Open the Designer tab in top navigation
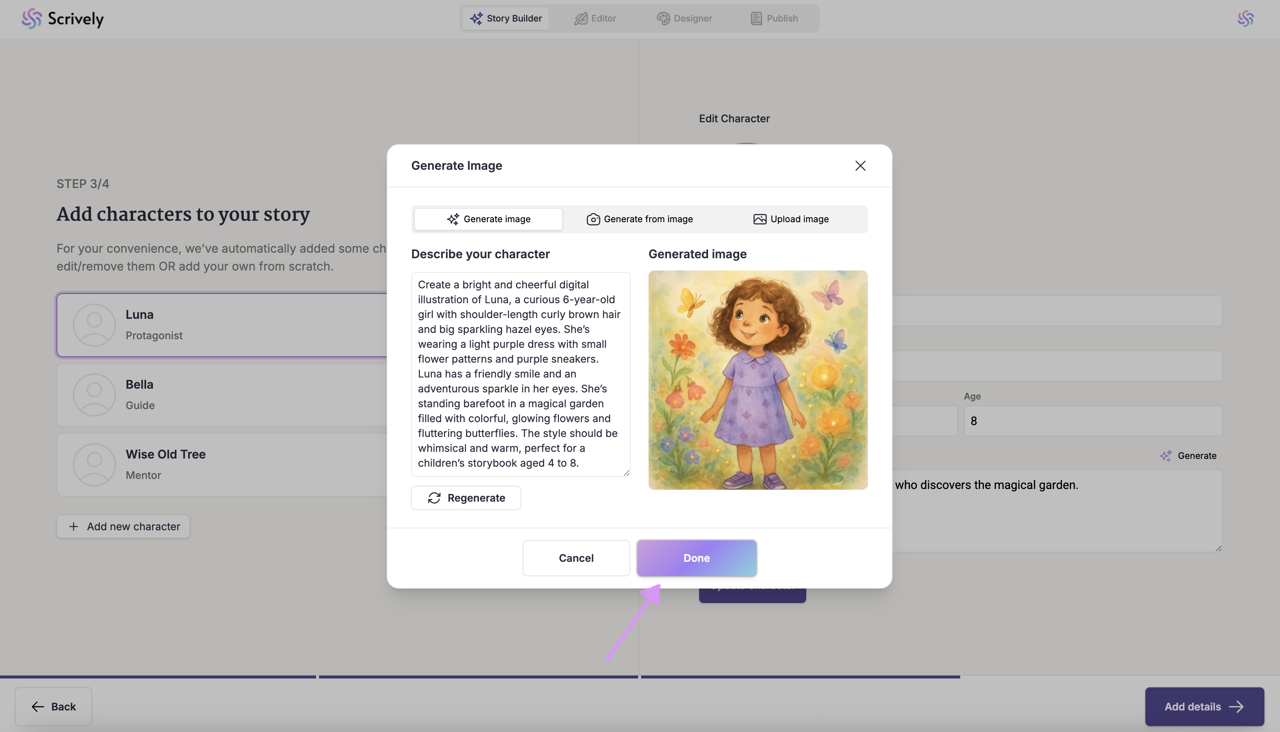The height and width of the screenshot is (732, 1280). (x=684, y=19)
